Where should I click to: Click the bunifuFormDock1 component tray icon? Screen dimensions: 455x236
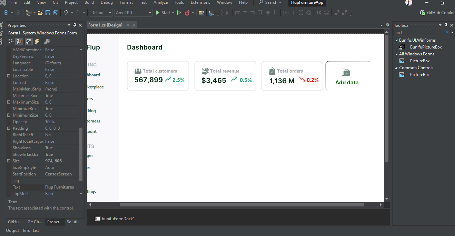pyautogui.click(x=98, y=218)
